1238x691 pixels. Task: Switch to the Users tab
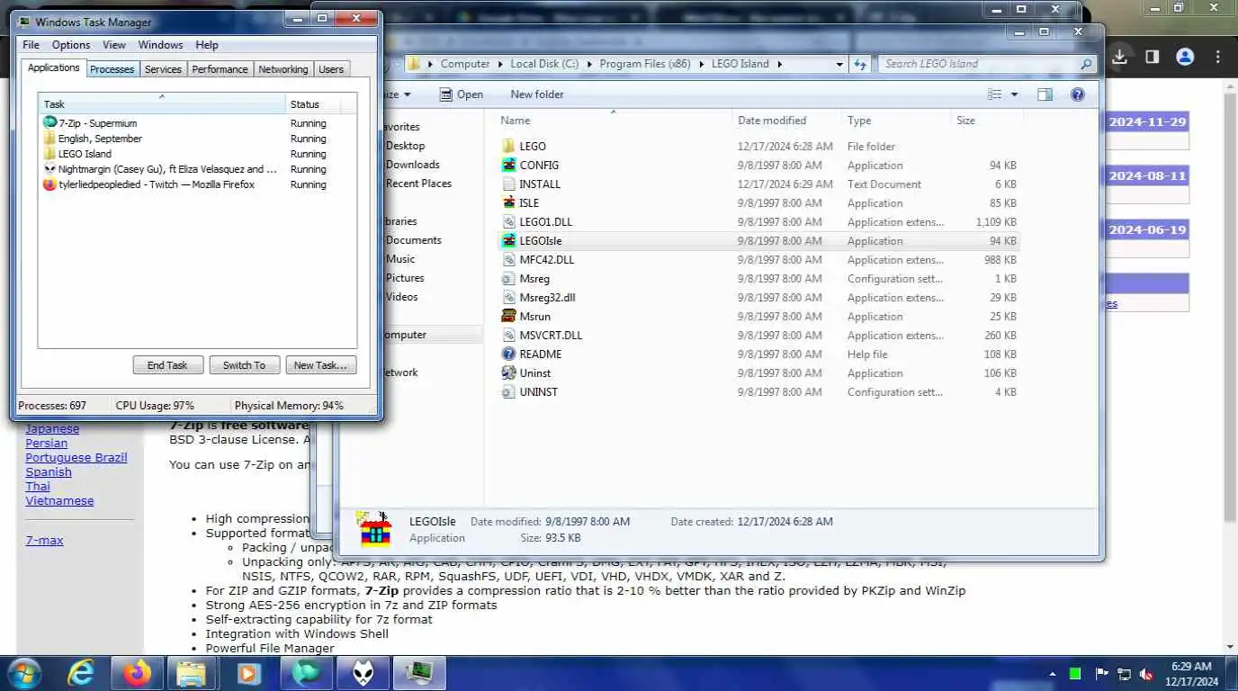[x=331, y=69]
